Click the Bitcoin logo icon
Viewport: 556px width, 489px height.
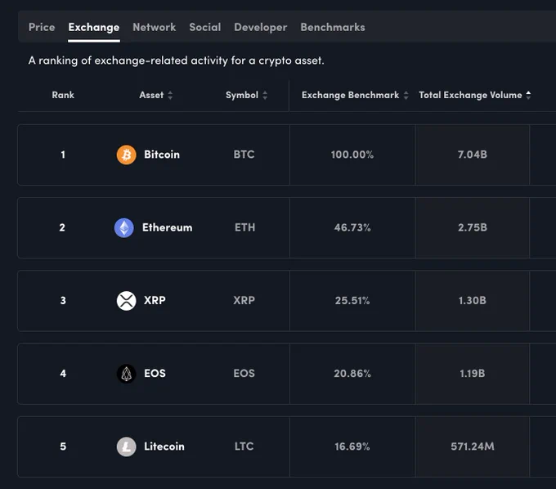pos(126,155)
